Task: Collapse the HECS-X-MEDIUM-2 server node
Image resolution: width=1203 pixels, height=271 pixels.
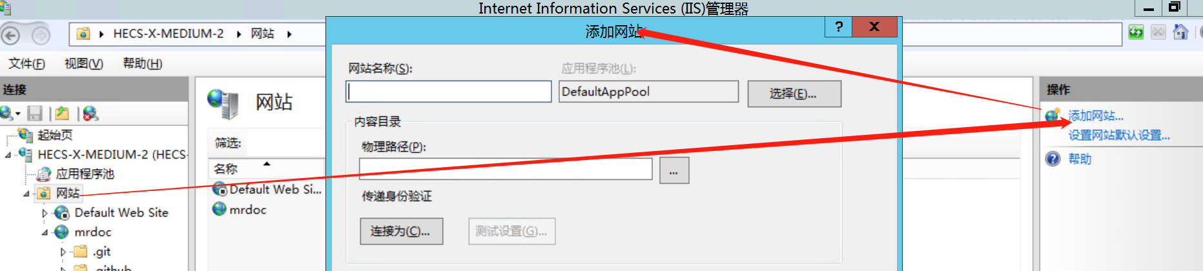Action: [8, 155]
